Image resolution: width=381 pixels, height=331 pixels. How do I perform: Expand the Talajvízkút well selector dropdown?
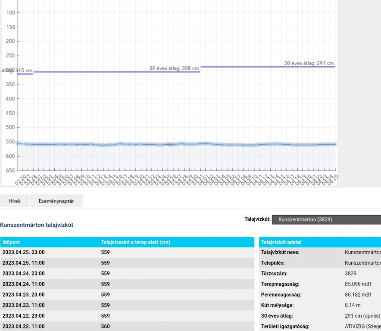pos(326,220)
